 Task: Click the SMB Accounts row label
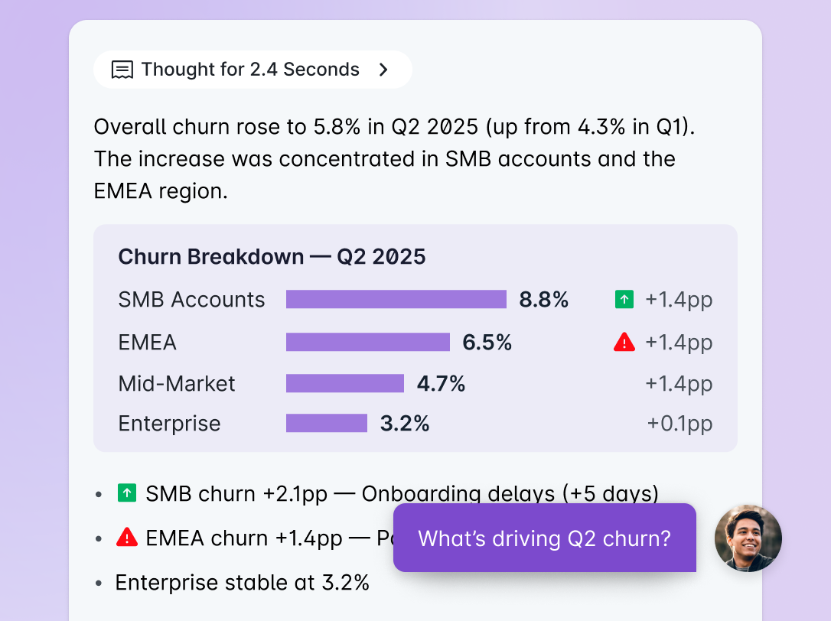click(191, 300)
